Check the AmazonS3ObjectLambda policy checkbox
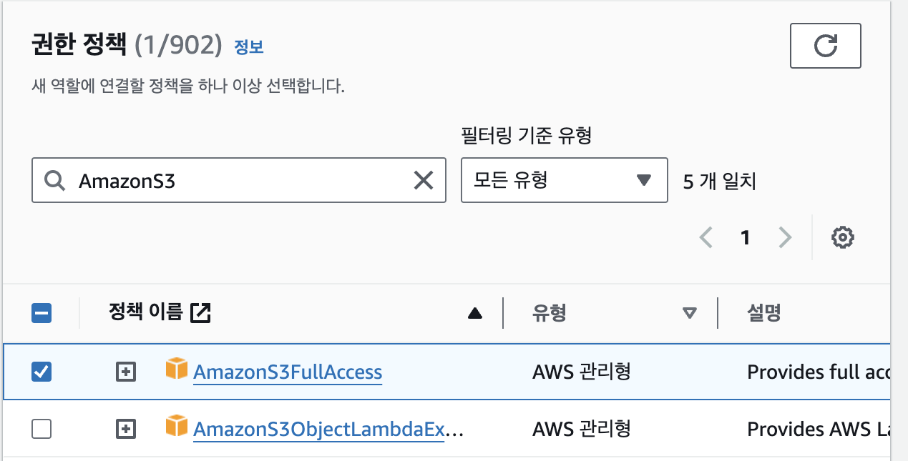 42,429
